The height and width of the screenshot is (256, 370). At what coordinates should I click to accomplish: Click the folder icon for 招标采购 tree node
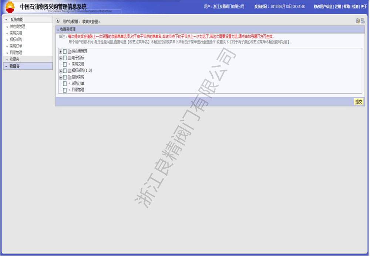click(69, 77)
